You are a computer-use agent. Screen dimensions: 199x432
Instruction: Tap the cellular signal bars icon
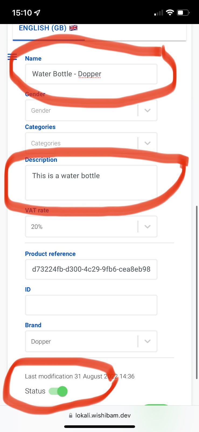159,13
